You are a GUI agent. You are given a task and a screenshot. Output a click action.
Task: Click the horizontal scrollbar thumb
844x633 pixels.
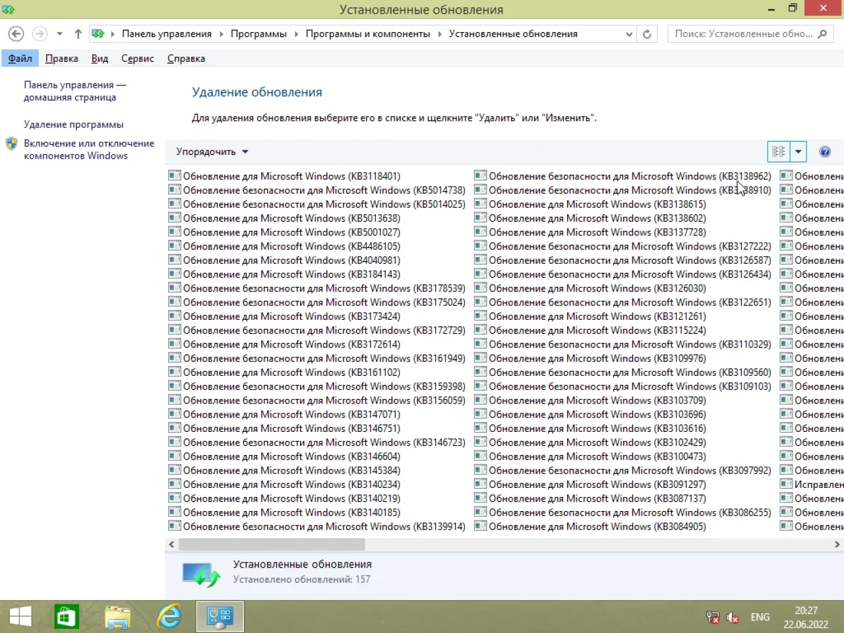(272, 544)
